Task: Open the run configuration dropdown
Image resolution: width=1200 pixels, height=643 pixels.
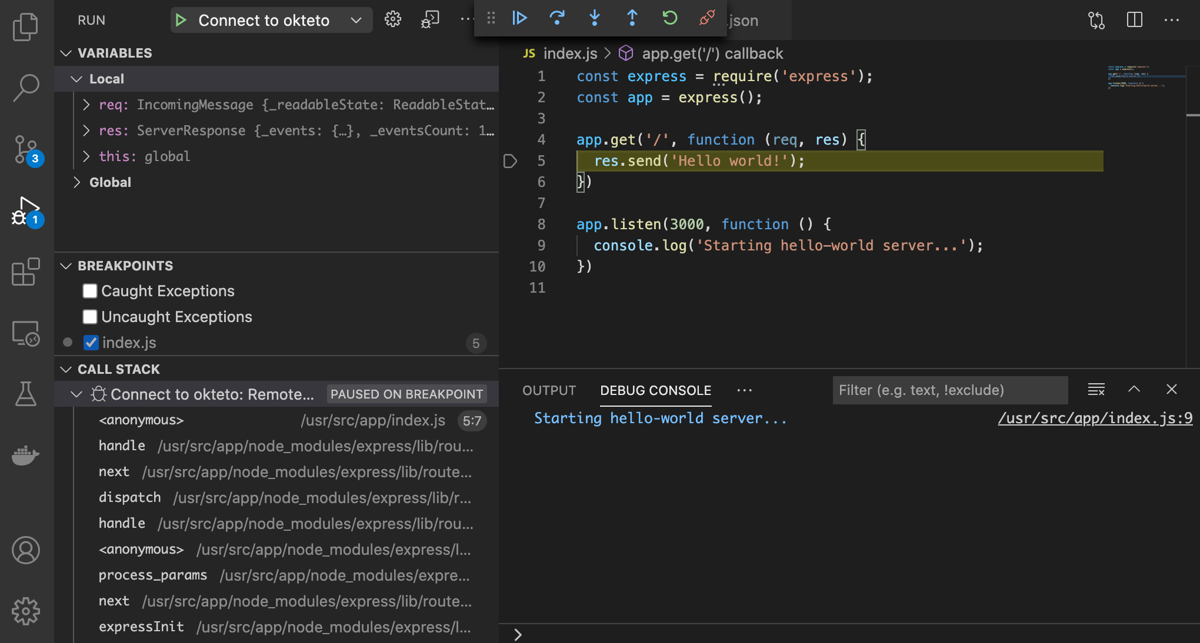Action: [355, 20]
